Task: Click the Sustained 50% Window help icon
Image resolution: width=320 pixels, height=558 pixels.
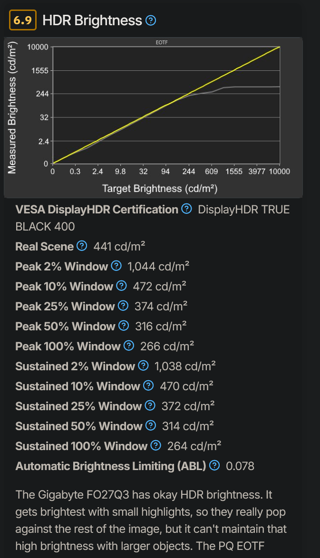Action: tap(151, 426)
